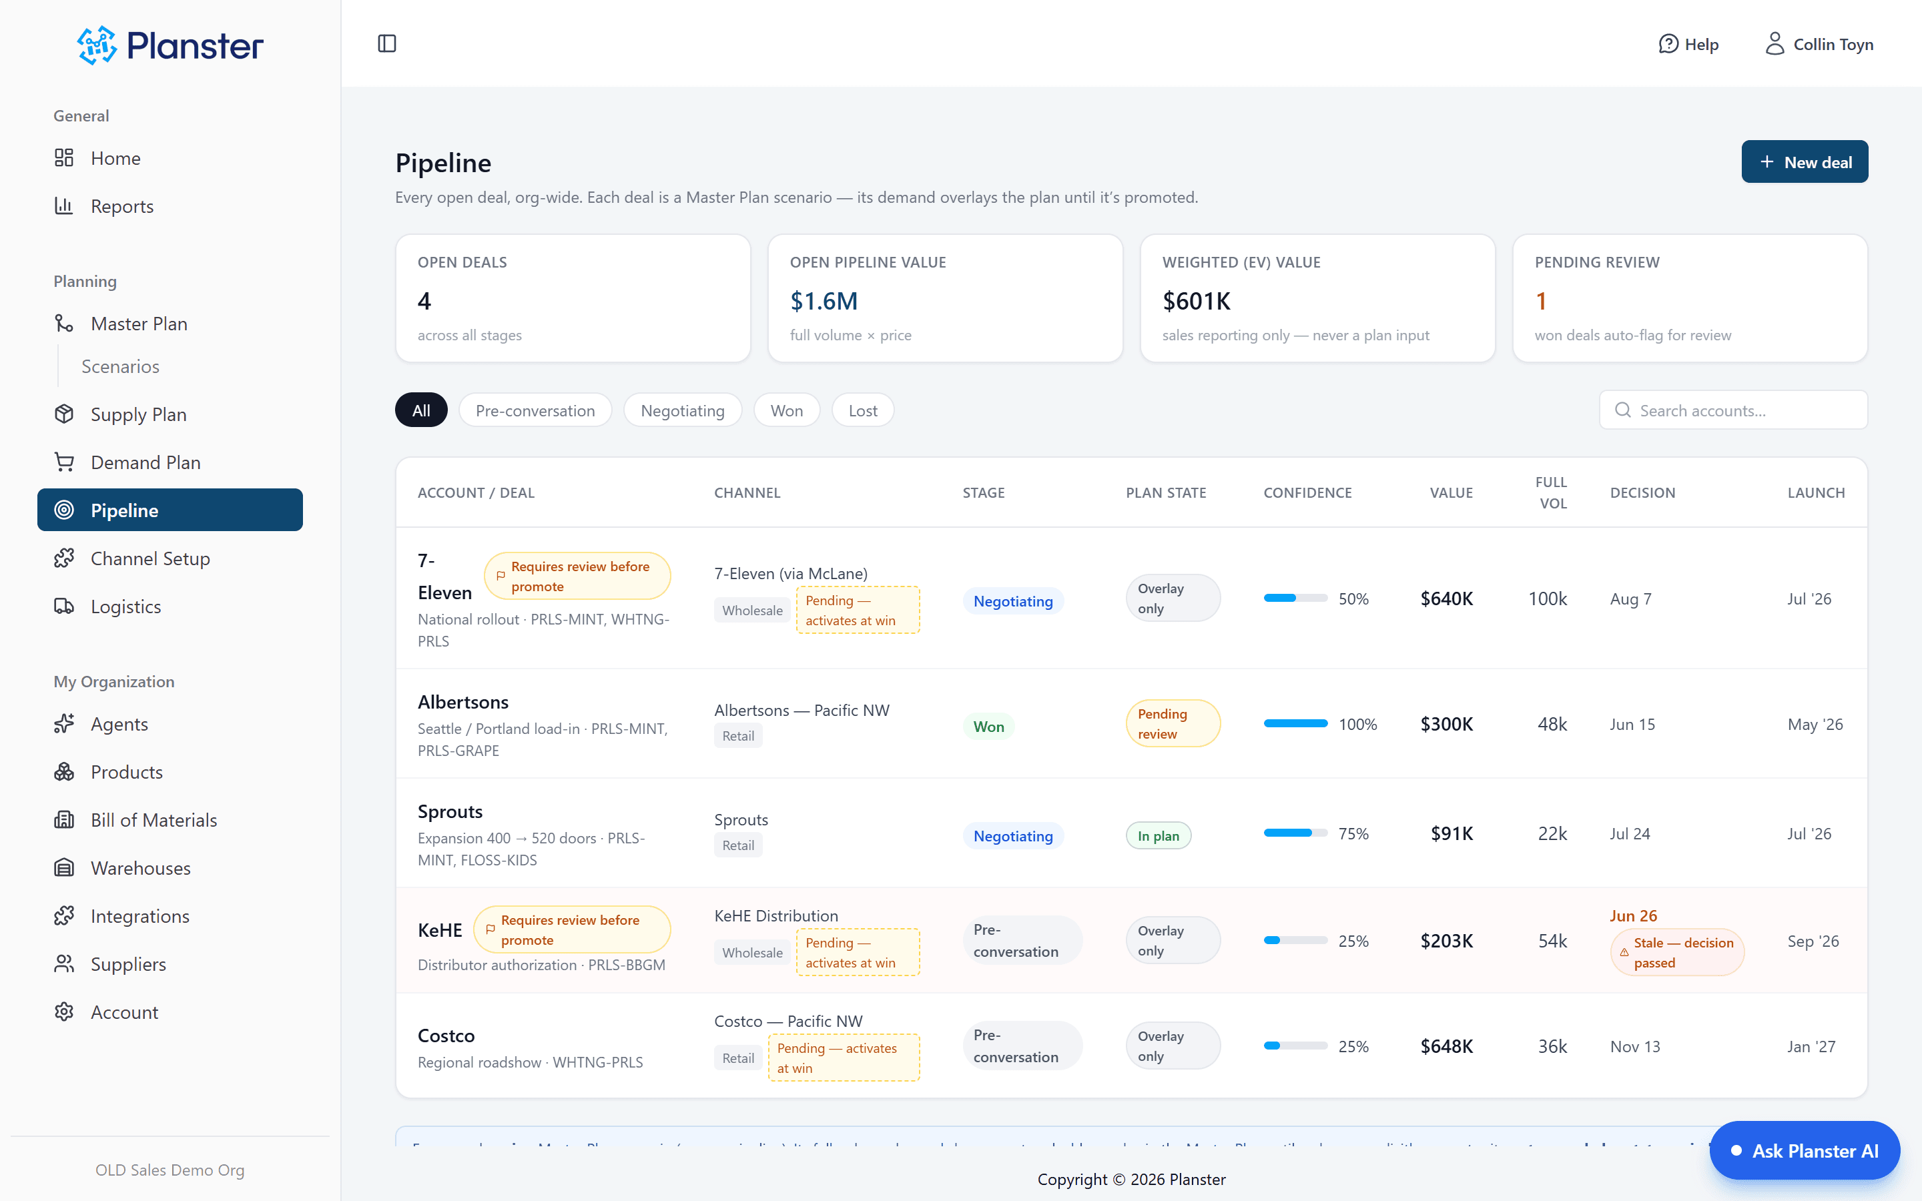The width and height of the screenshot is (1922, 1201).
Task: Open Ask Planster AI chat
Action: point(1805,1150)
